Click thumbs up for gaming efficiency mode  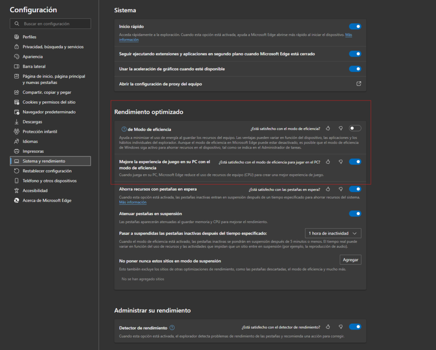click(x=328, y=162)
